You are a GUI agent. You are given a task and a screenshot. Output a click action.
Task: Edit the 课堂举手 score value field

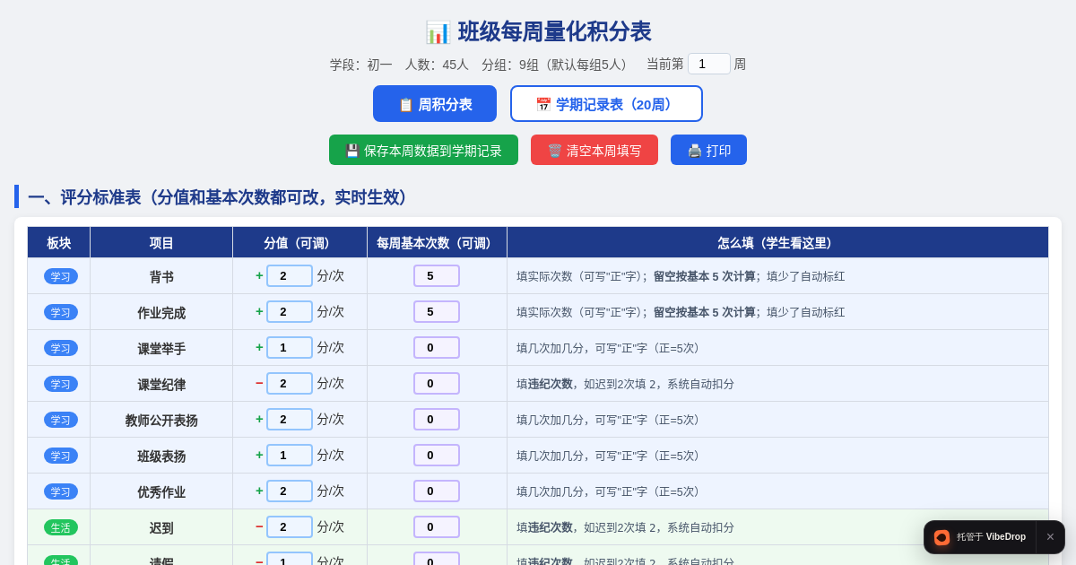point(290,347)
